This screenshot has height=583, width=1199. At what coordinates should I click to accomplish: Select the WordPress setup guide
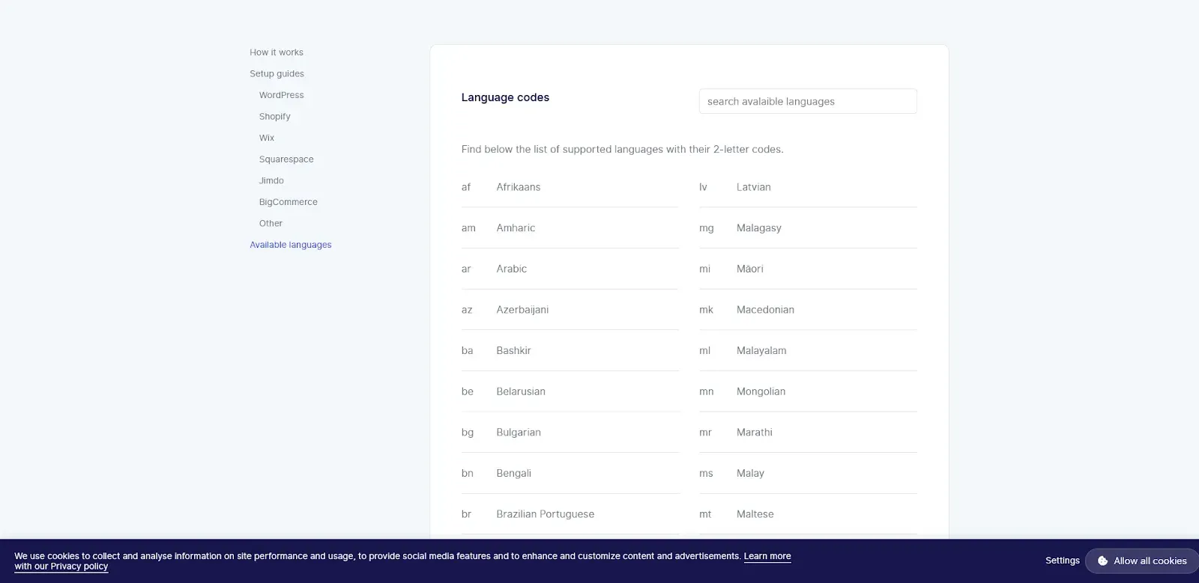(281, 95)
